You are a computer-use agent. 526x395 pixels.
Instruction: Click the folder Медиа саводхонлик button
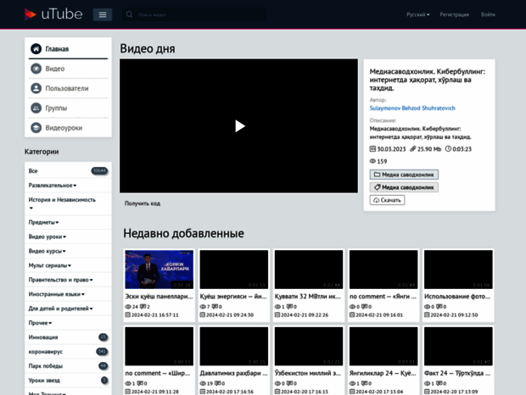404,175
